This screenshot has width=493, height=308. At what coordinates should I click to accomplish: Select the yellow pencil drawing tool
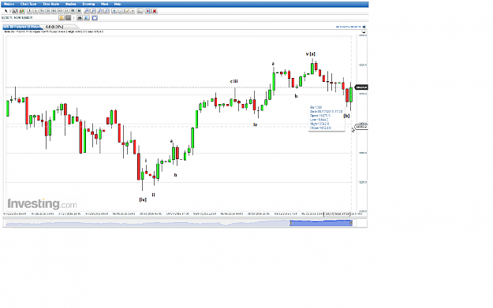pyautogui.click(x=128, y=11)
